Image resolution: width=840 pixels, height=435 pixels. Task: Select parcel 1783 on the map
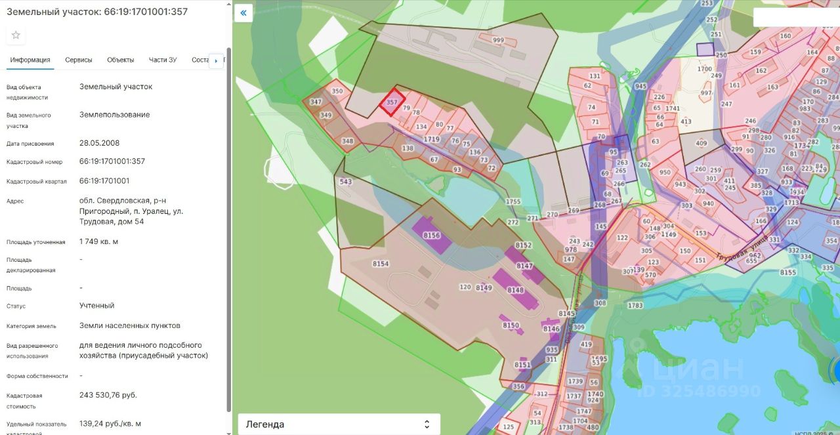(635, 306)
